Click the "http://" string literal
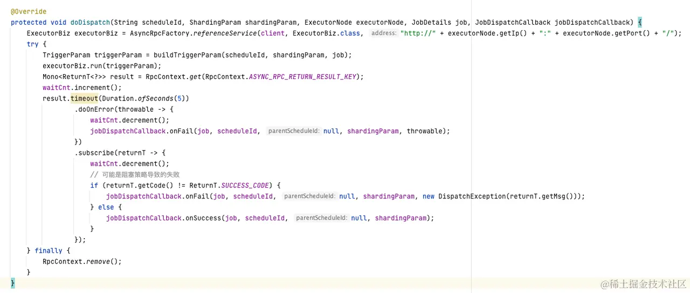Viewport: 690px width, 293px height. (x=418, y=33)
